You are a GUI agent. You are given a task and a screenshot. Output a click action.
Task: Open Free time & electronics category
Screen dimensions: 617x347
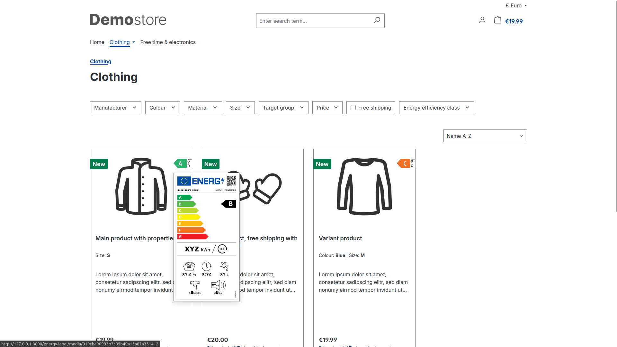click(168, 42)
